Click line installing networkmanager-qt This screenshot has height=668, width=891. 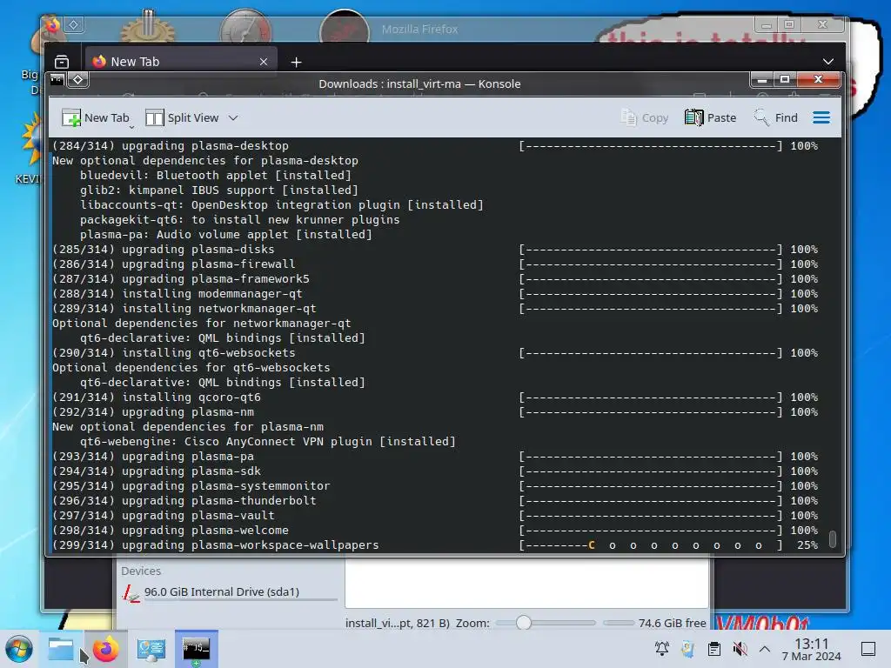tap(435, 309)
